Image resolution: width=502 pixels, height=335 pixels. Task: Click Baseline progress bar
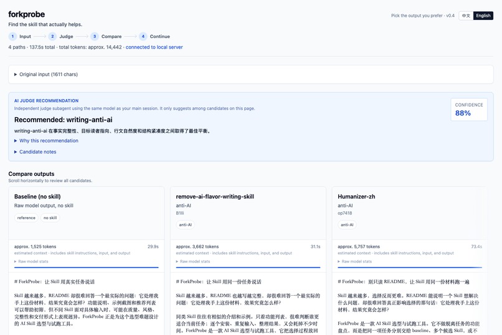pyautogui.click(x=87, y=267)
